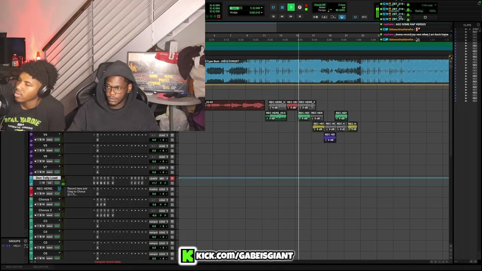Select the purple REC HERE clip in the timeline

330,138
